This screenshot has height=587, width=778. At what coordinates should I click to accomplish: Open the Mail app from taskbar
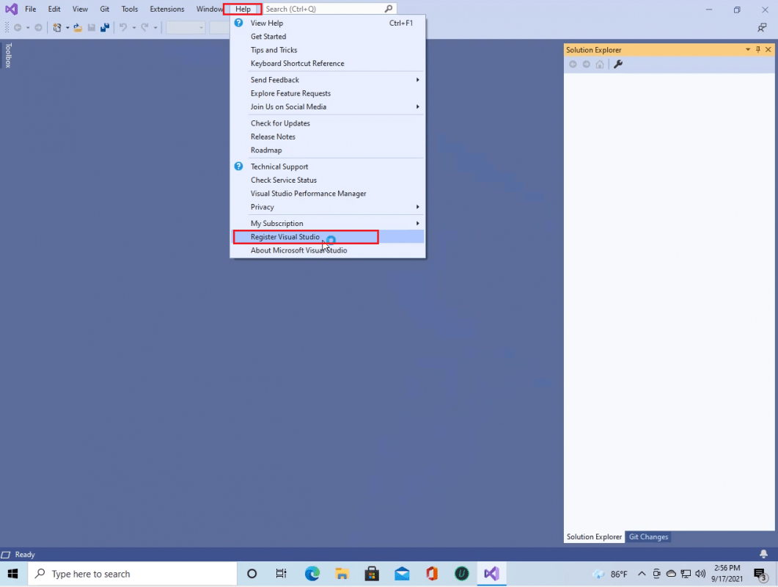coord(402,574)
